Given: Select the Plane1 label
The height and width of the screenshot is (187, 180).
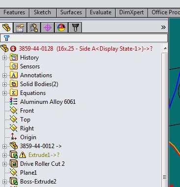Looking at the screenshot, I should click(x=28, y=173).
